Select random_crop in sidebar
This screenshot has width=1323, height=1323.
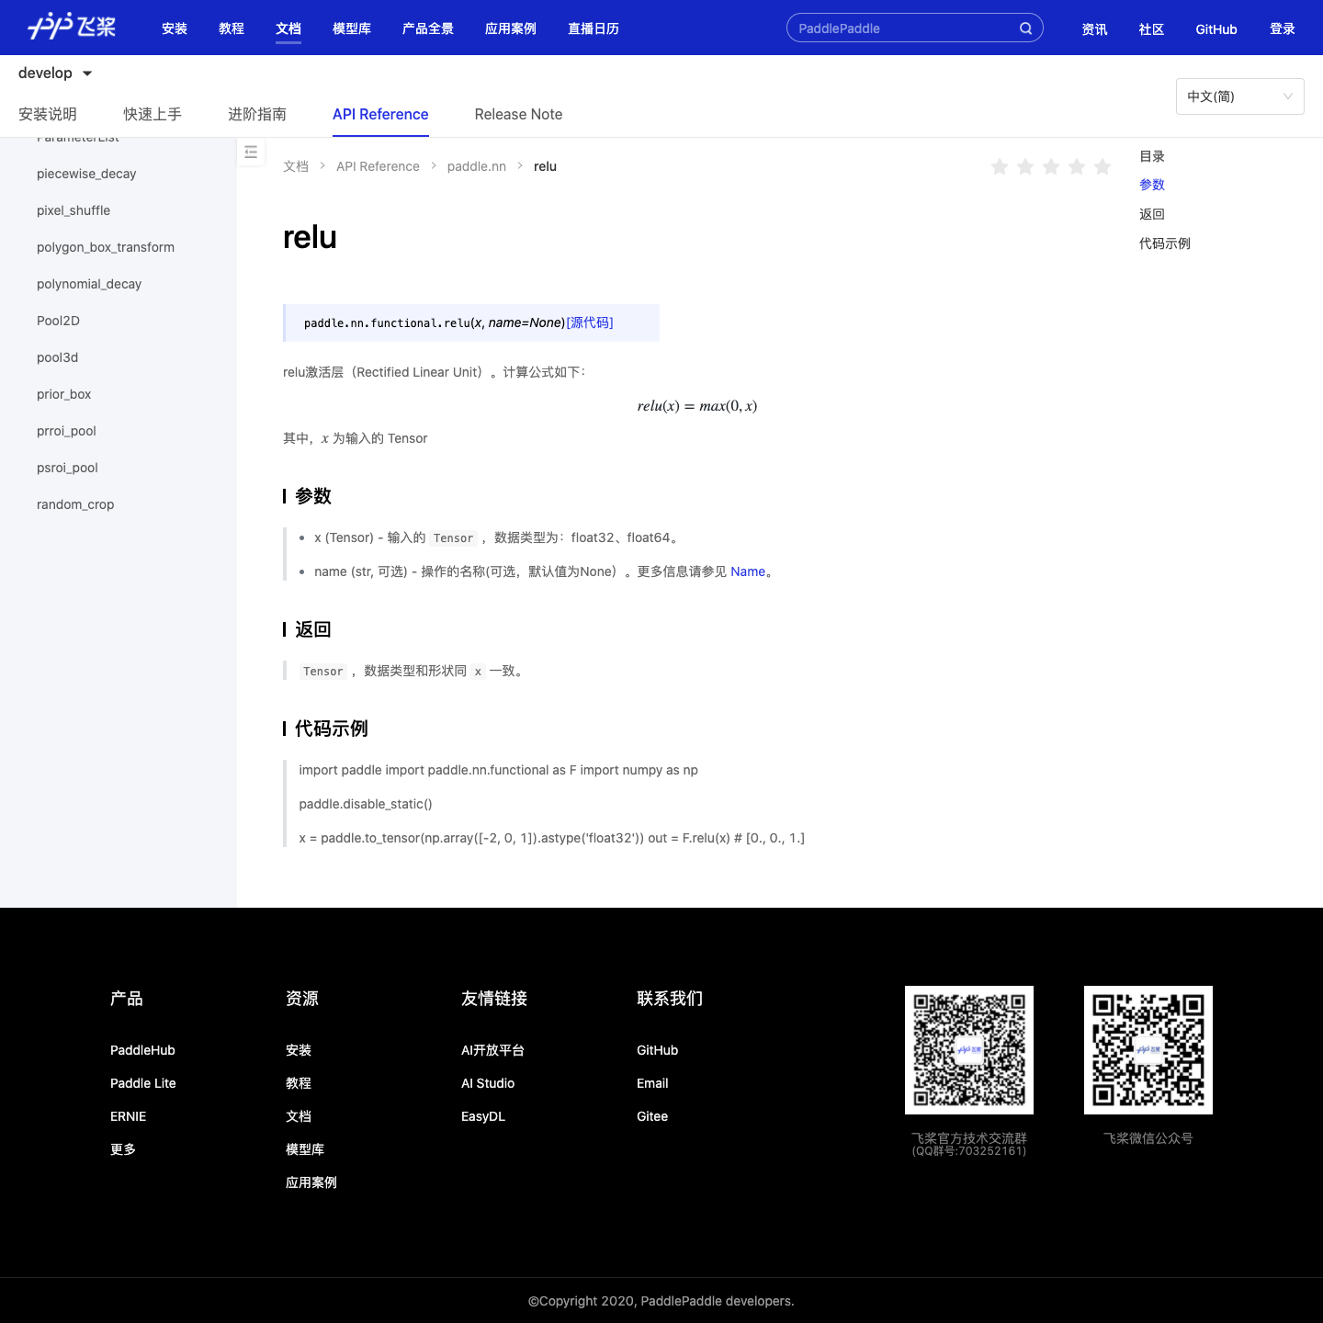tap(75, 504)
